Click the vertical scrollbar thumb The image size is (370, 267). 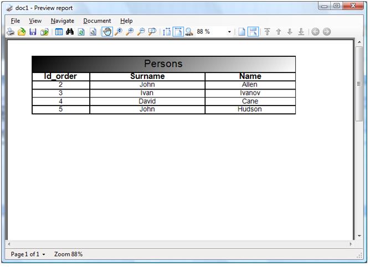pyautogui.click(x=359, y=84)
